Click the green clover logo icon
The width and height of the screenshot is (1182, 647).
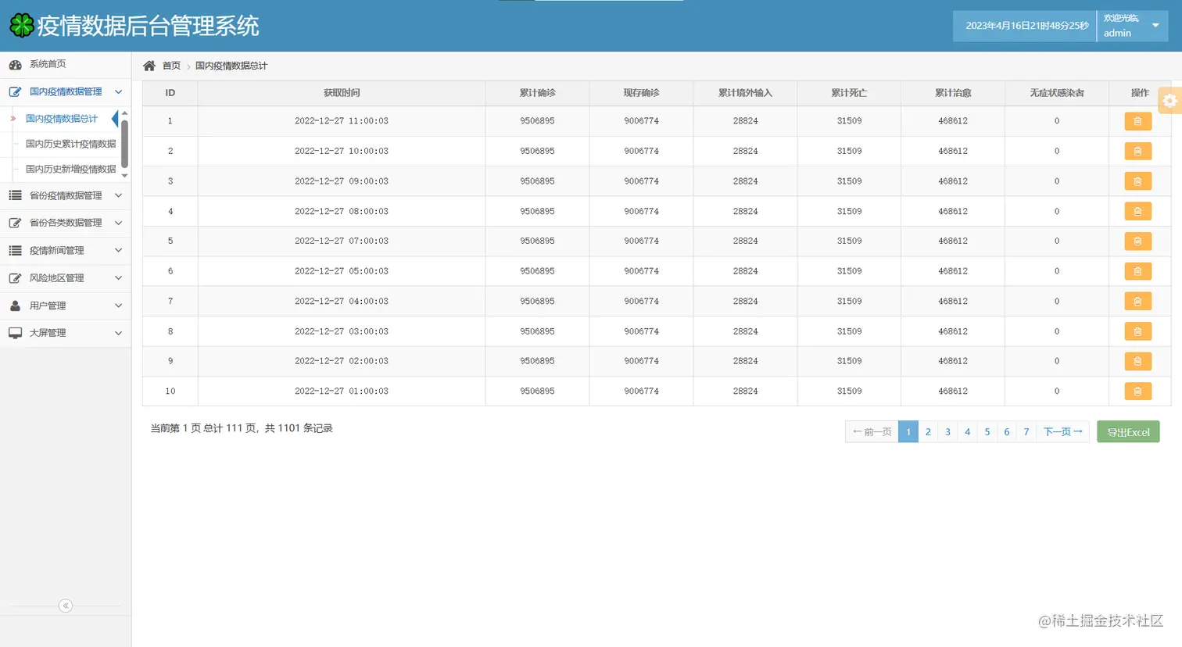[x=22, y=26]
